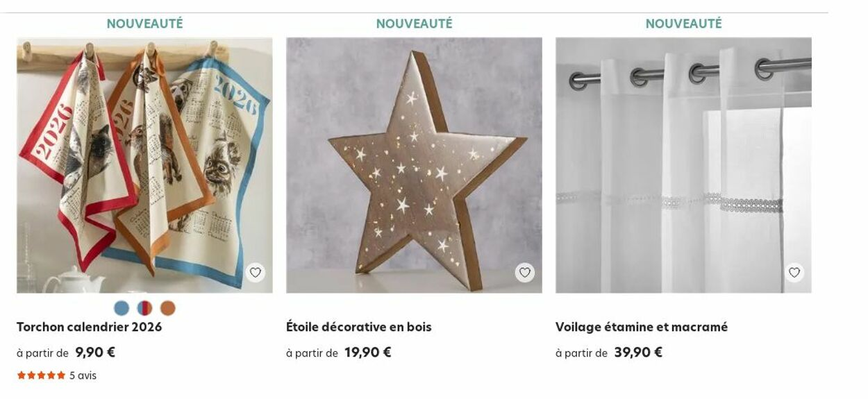Click the 9,90 € price
Image resolution: width=868 pixels, height=399 pixels.
[x=95, y=353]
